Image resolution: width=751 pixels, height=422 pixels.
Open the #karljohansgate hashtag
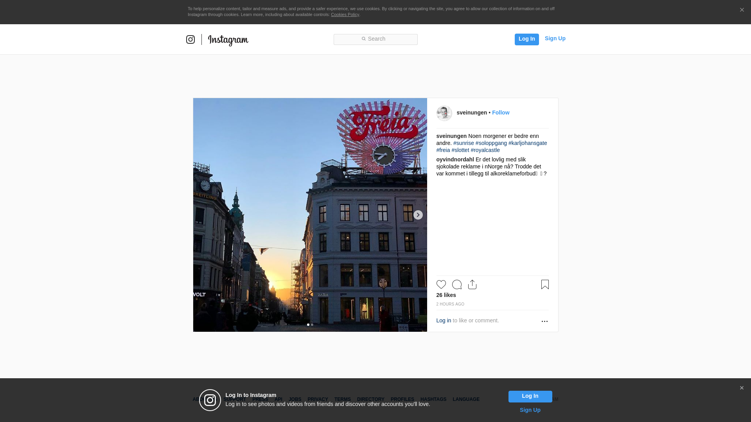[527, 143]
